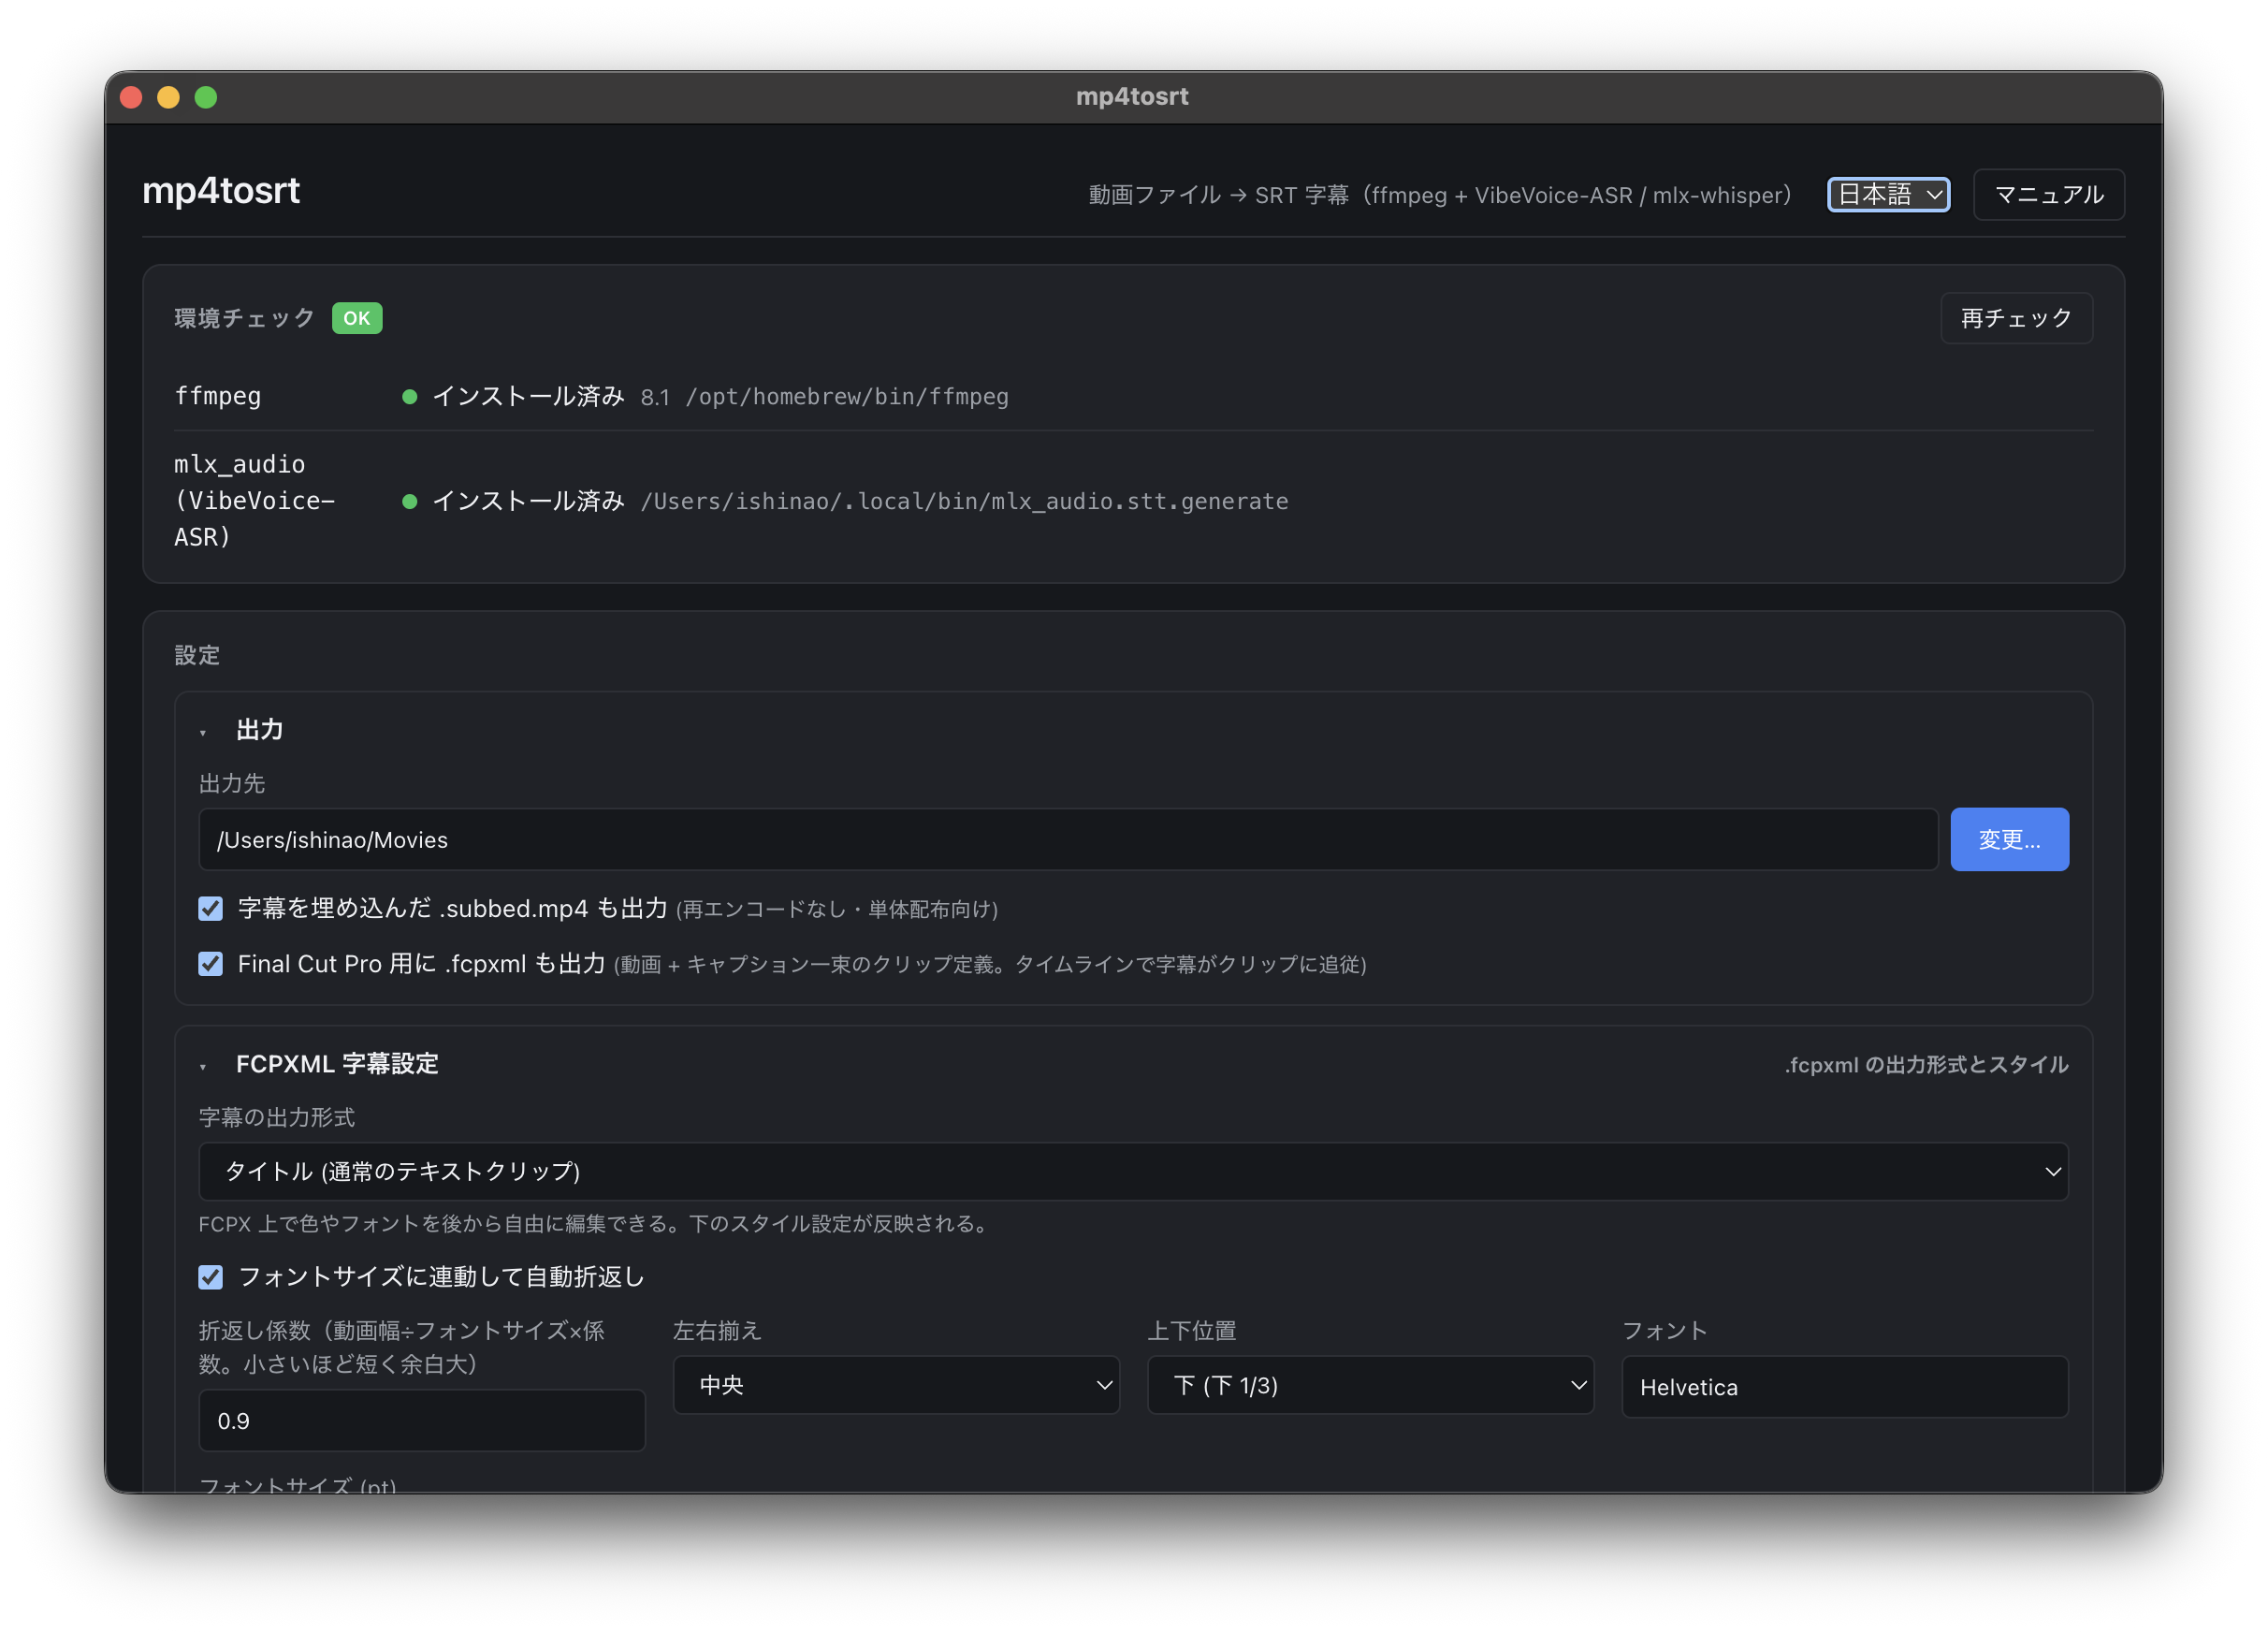Click the 環境チェック section label

tap(244, 318)
